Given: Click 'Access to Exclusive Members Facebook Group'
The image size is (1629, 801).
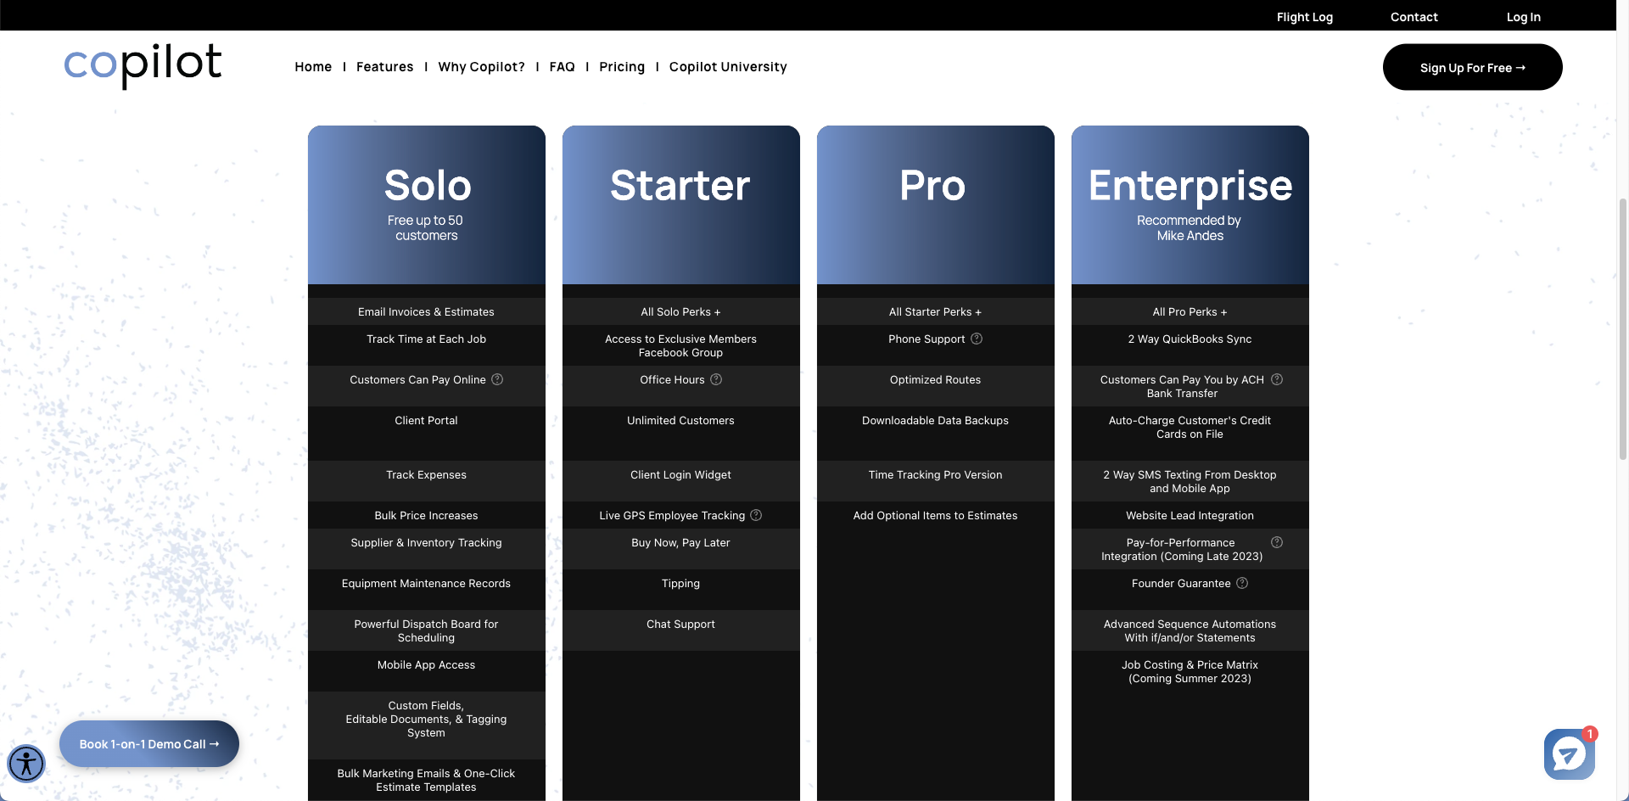Looking at the screenshot, I should click(x=680, y=345).
